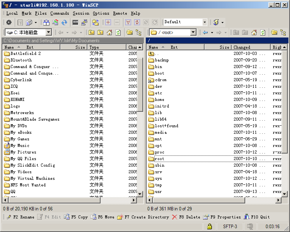Go to local root directory icon
This screenshot has width=290, height=232.
coord(100,32)
